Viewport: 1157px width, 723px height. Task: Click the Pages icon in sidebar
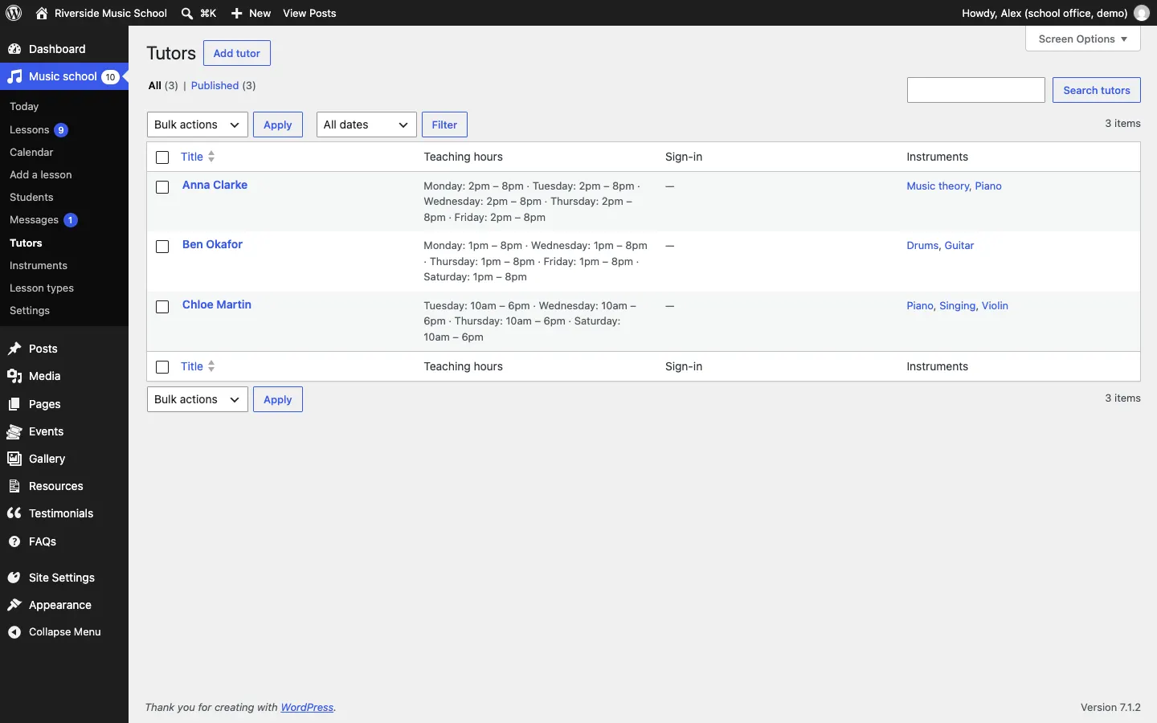pyautogui.click(x=14, y=404)
